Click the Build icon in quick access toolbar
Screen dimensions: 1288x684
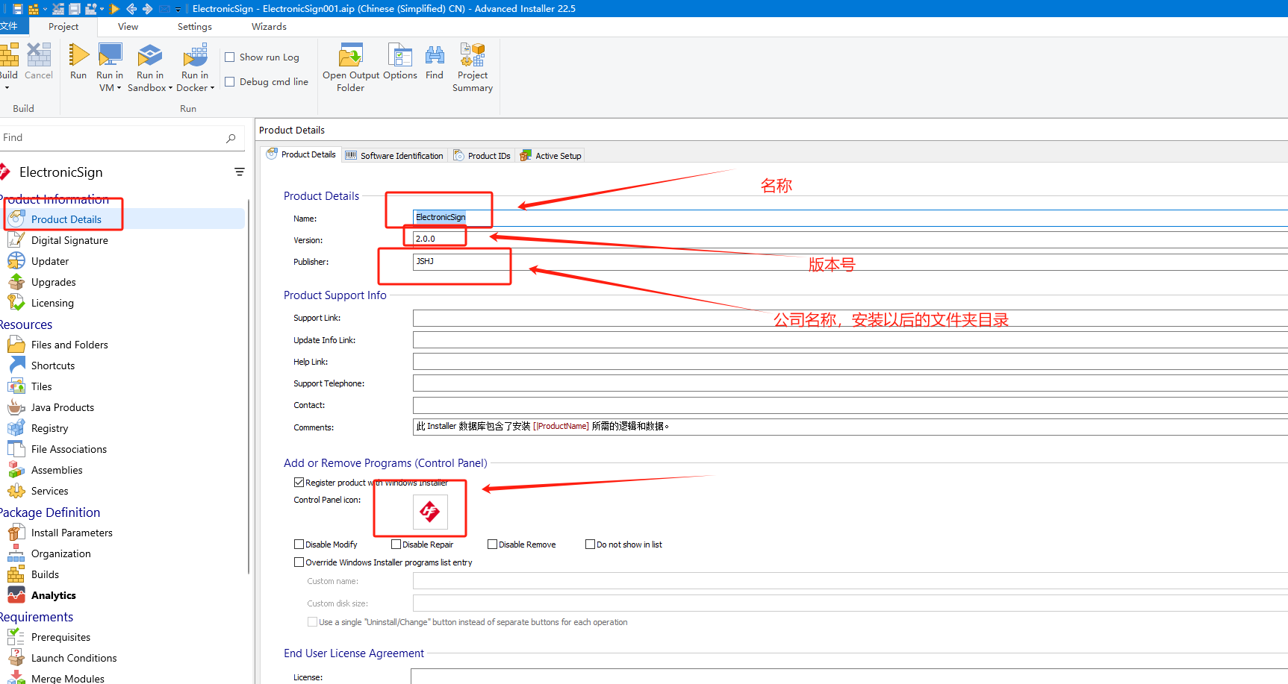[34, 9]
